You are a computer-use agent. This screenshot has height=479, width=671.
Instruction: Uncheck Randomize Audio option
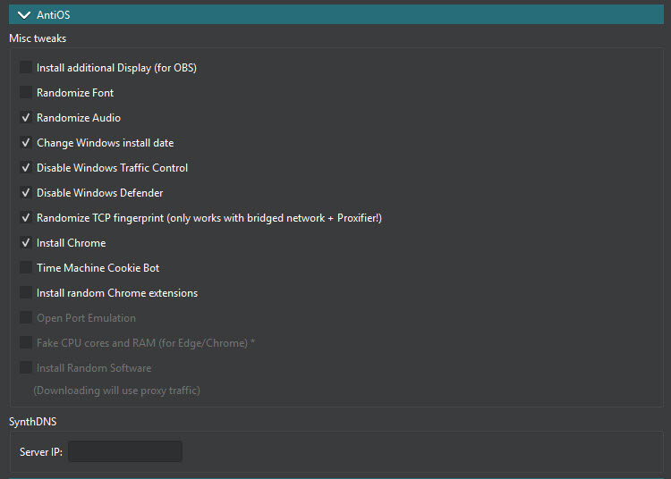tap(26, 118)
